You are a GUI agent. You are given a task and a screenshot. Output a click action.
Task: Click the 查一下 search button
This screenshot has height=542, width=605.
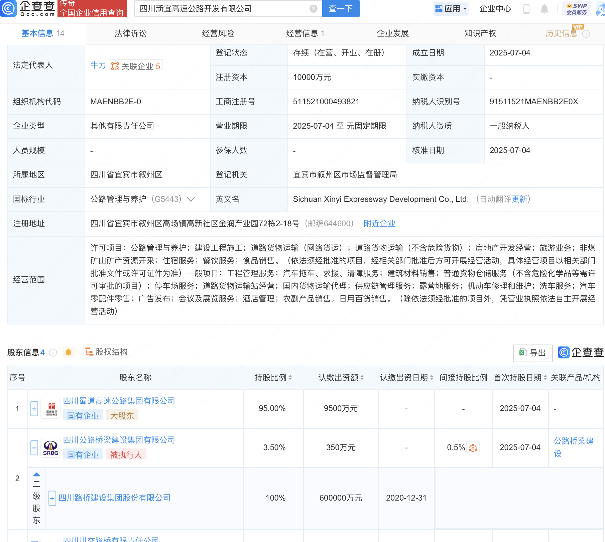[340, 8]
